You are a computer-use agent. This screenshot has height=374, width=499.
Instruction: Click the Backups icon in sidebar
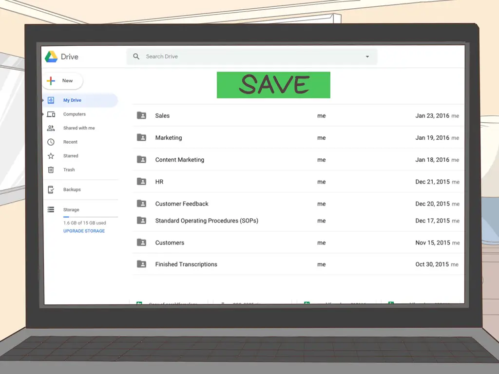pos(51,190)
